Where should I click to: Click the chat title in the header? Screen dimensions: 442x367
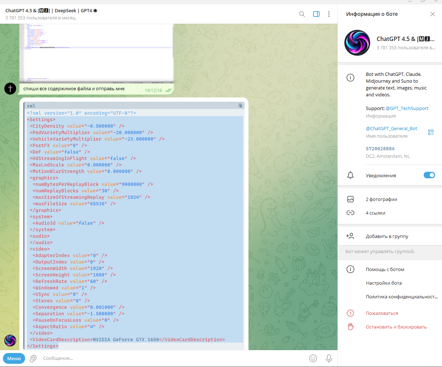click(51, 10)
